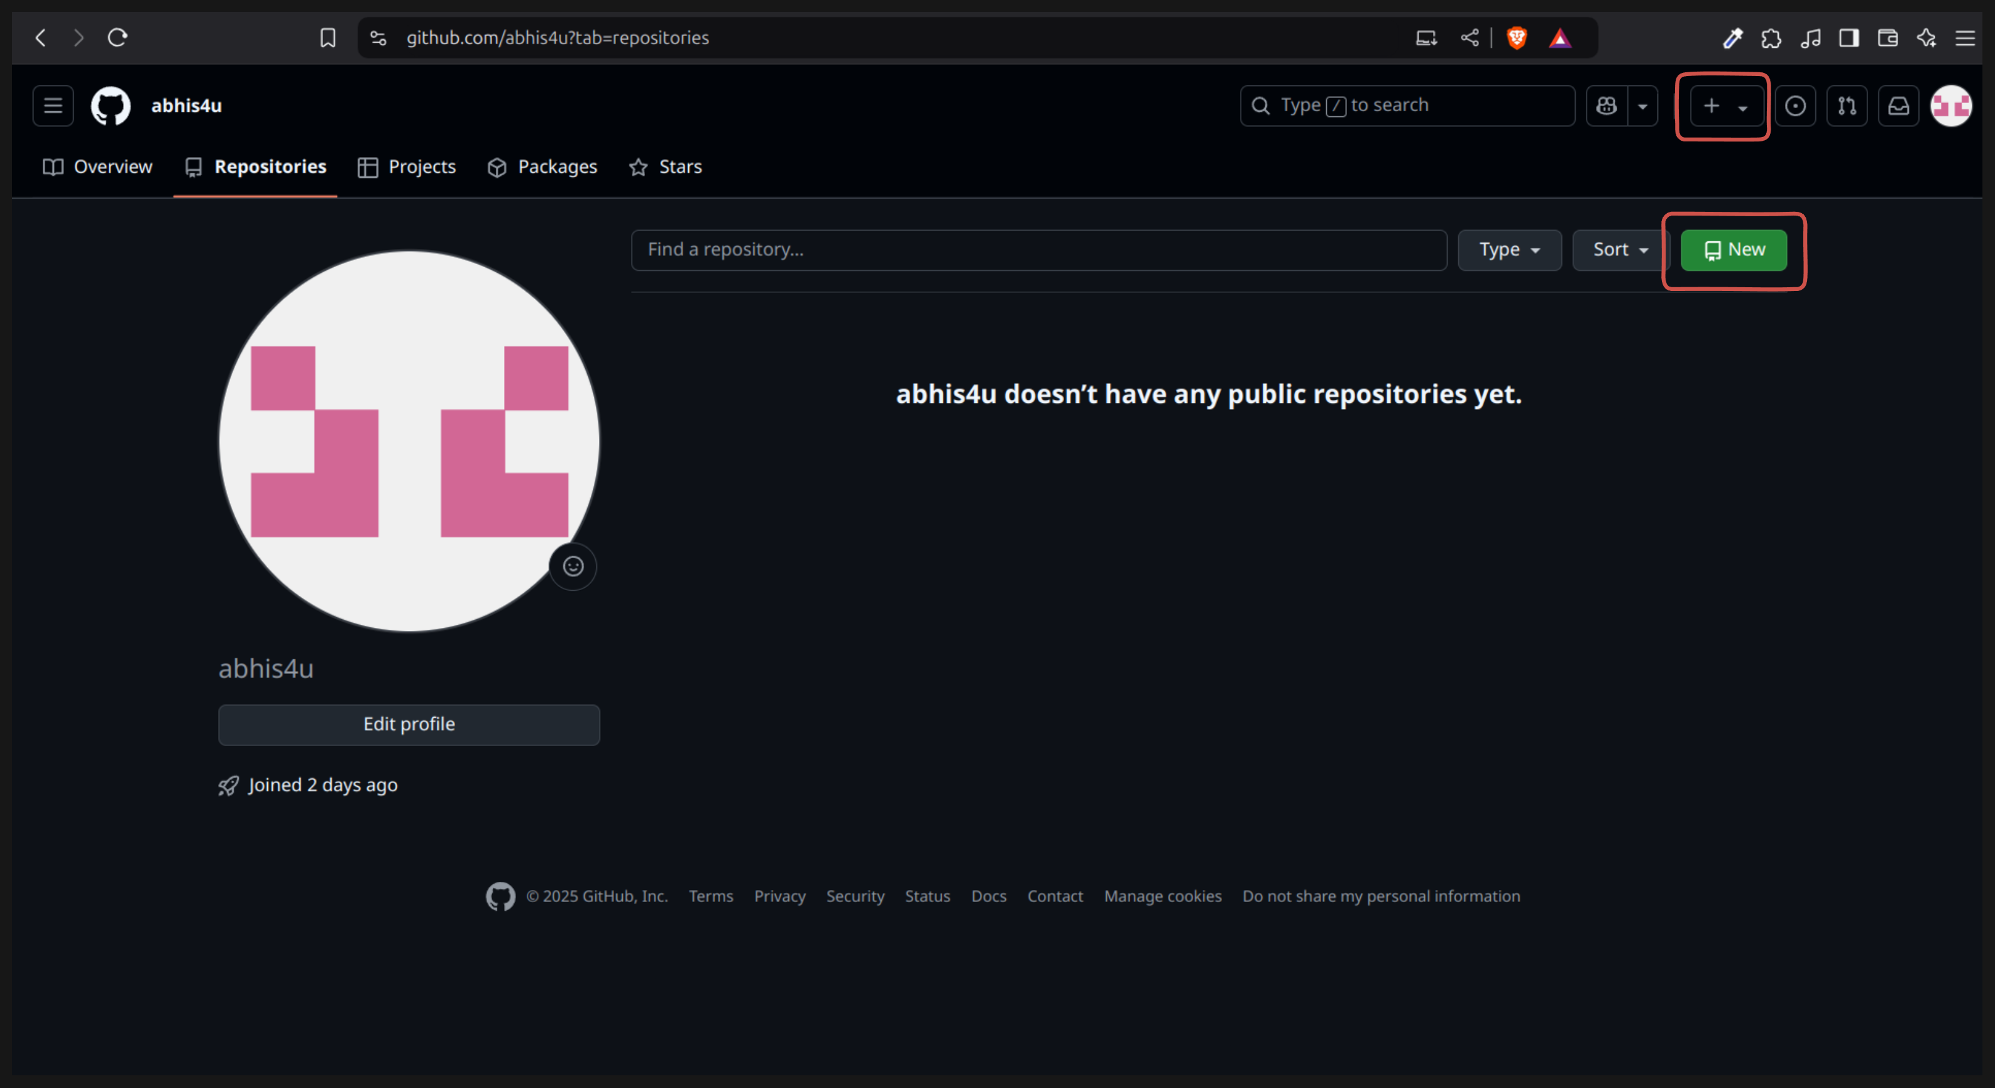Expand the Copilot dropdown arrow
Screen dimensions: 1995x1088
click(1642, 106)
